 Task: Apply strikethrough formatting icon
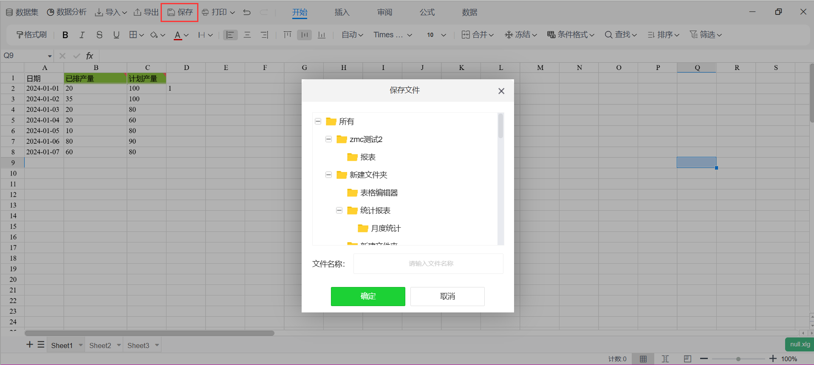tap(99, 35)
